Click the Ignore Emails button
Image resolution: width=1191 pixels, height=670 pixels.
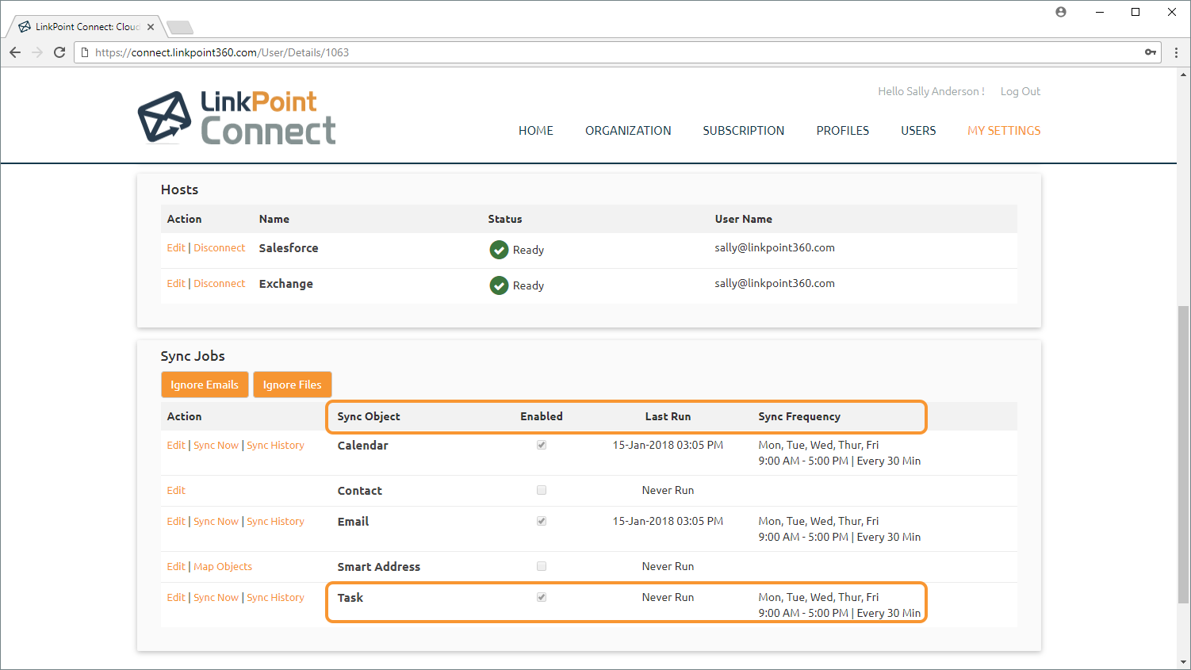point(205,385)
